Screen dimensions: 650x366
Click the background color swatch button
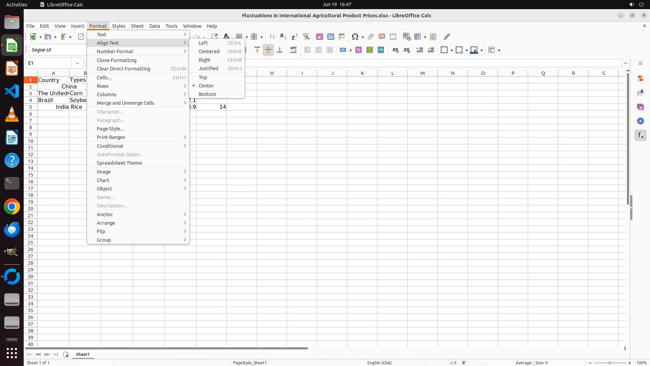click(474, 50)
